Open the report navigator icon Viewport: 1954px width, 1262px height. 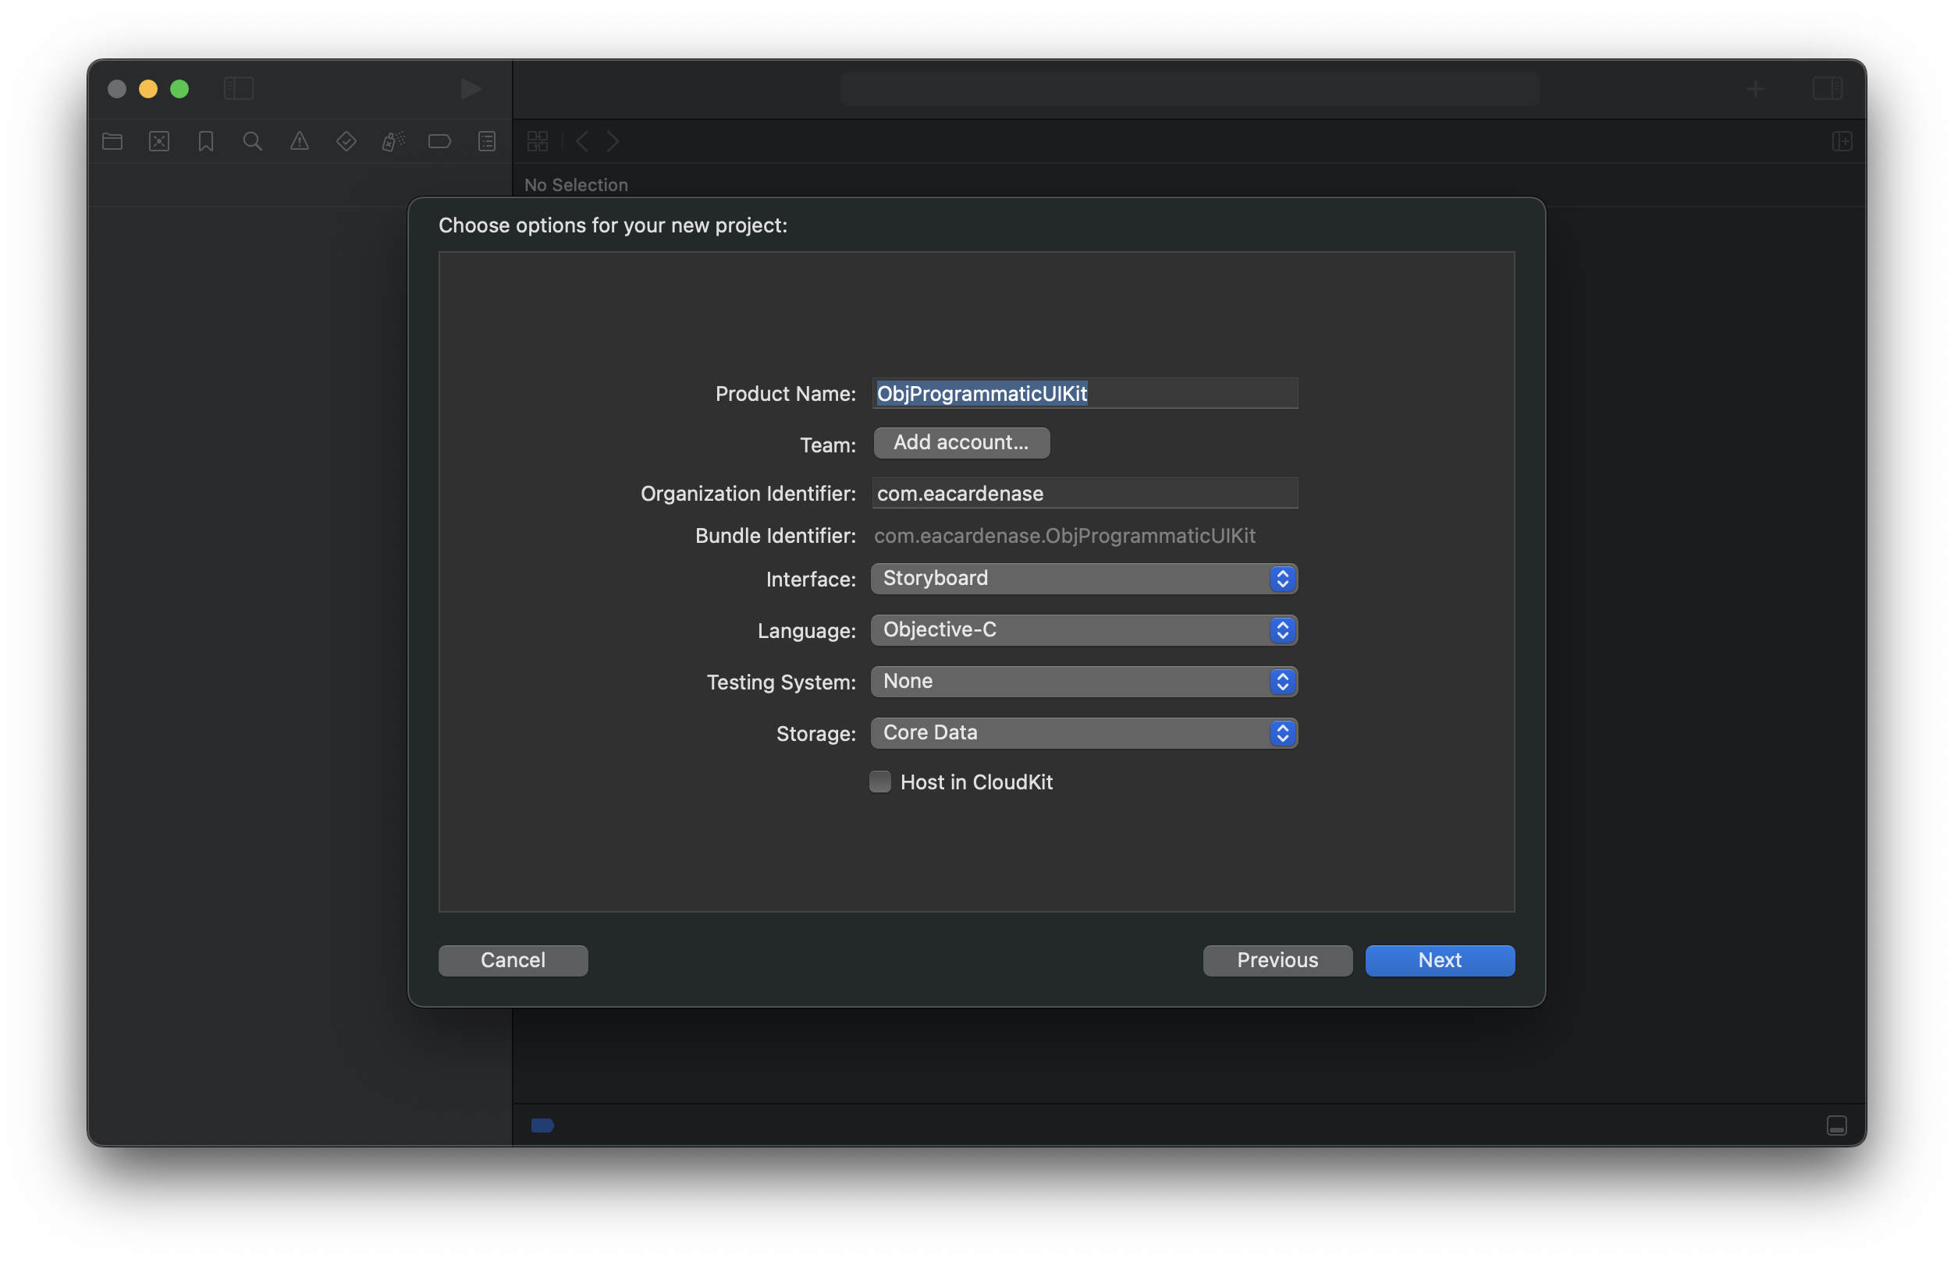point(487,141)
